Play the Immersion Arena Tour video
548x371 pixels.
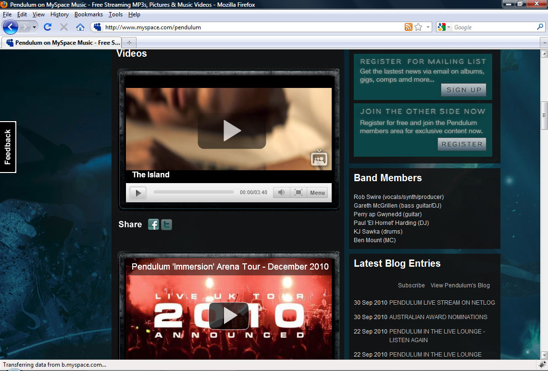[229, 316]
